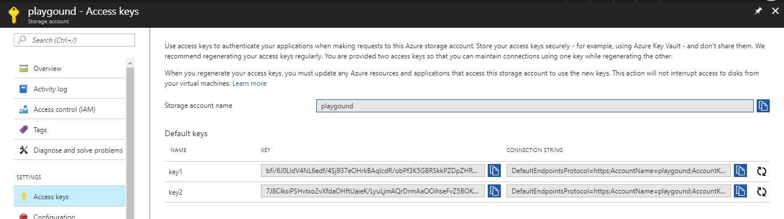Copy the key2 key value
Viewport: 784px width, 219px height.
(x=494, y=191)
